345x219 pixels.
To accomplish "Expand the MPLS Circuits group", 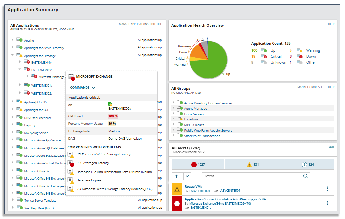I will pyautogui.click(x=173, y=124).
